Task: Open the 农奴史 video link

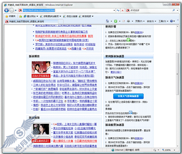Action: point(90,49)
